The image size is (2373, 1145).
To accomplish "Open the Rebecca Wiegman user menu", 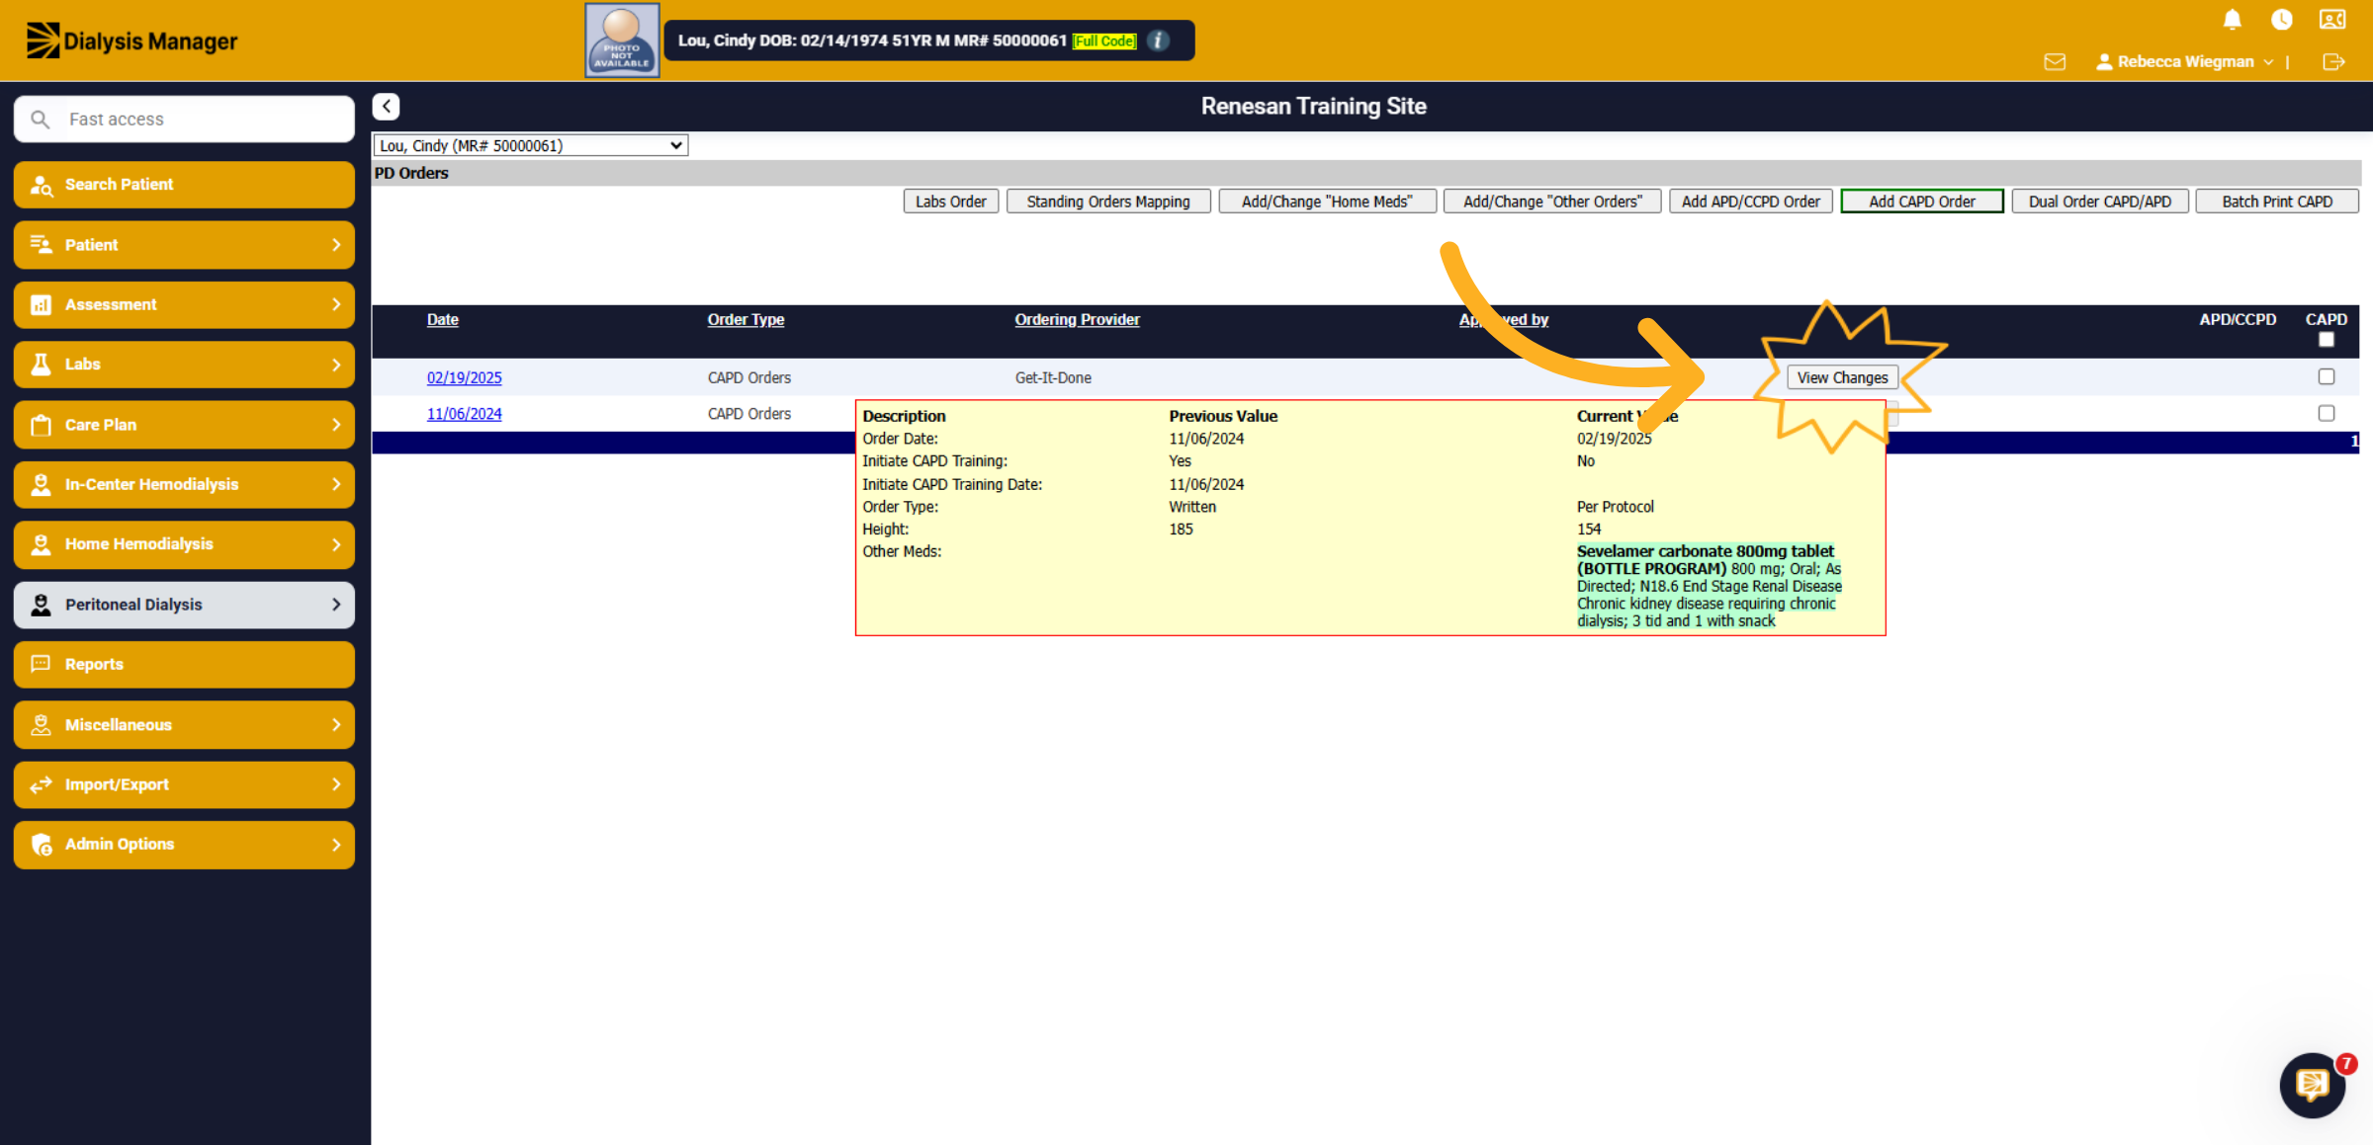I will (x=2184, y=62).
